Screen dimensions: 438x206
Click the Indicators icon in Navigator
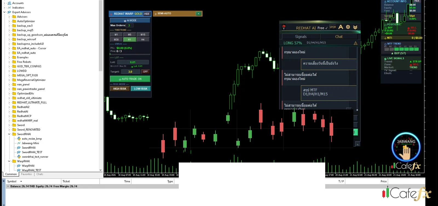(9, 8)
